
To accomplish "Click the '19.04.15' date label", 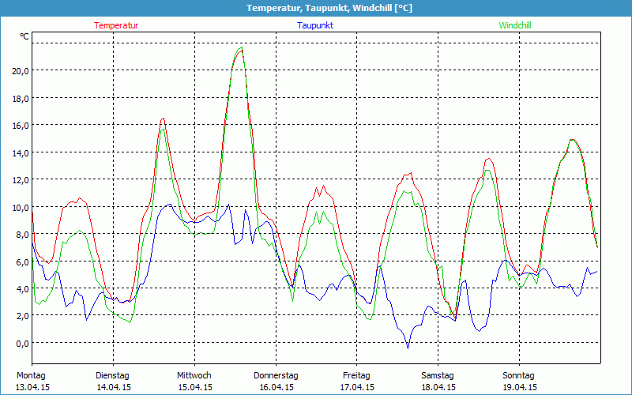I will tap(520, 387).
